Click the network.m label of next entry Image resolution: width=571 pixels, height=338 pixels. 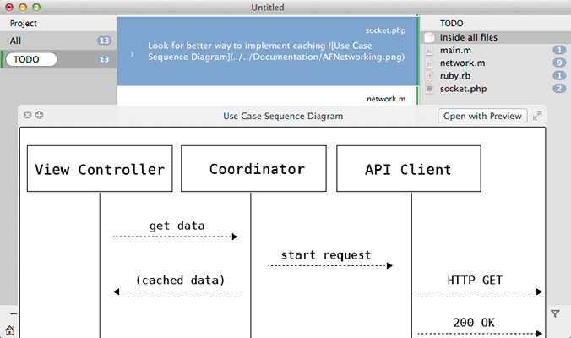click(x=386, y=99)
